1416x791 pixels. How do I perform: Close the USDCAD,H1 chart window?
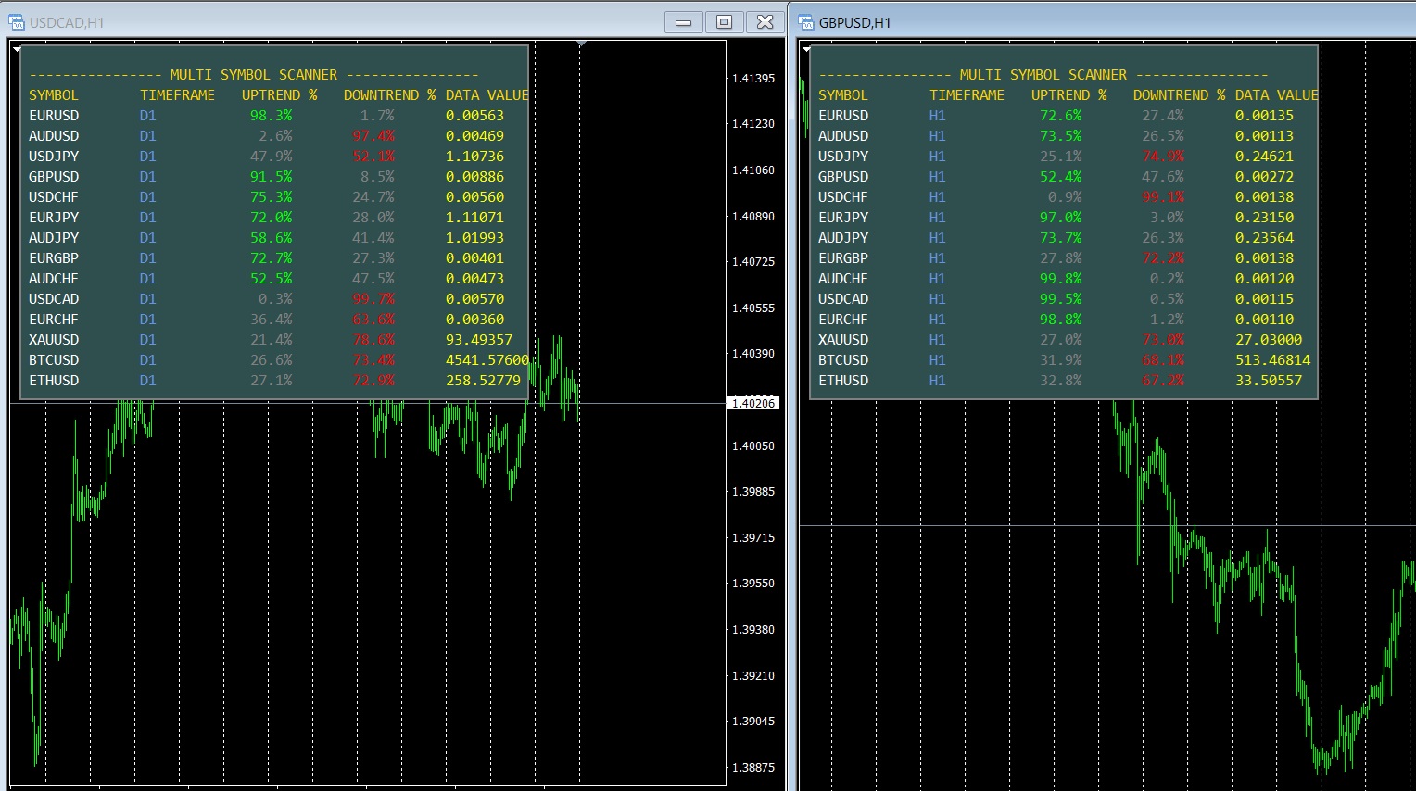(x=765, y=22)
